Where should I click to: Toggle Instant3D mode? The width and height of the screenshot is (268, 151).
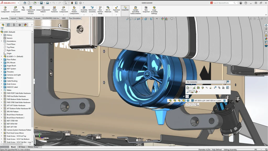(125, 9)
